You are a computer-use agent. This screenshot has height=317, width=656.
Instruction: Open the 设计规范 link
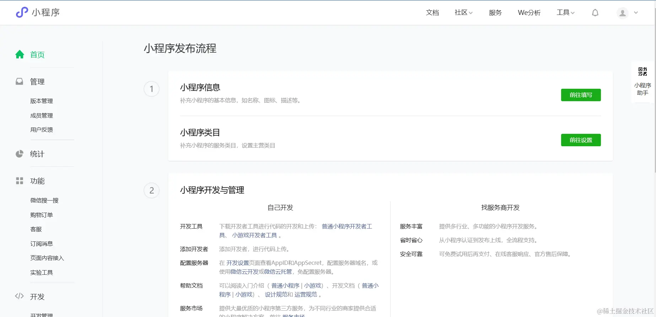pyautogui.click(x=276, y=295)
